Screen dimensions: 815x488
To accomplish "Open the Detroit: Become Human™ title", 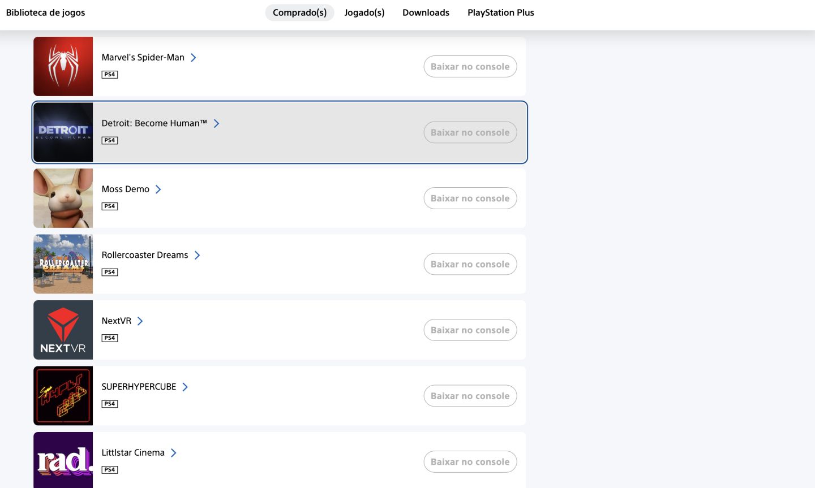I will pyautogui.click(x=155, y=123).
